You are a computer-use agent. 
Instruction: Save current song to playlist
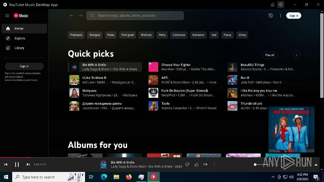205,165
